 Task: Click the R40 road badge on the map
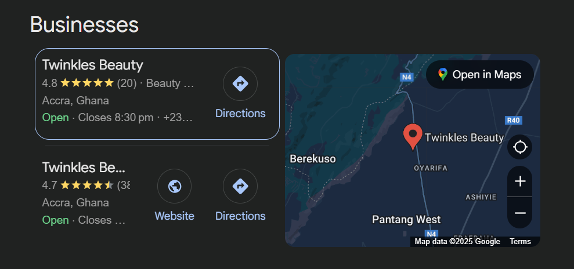coord(513,121)
